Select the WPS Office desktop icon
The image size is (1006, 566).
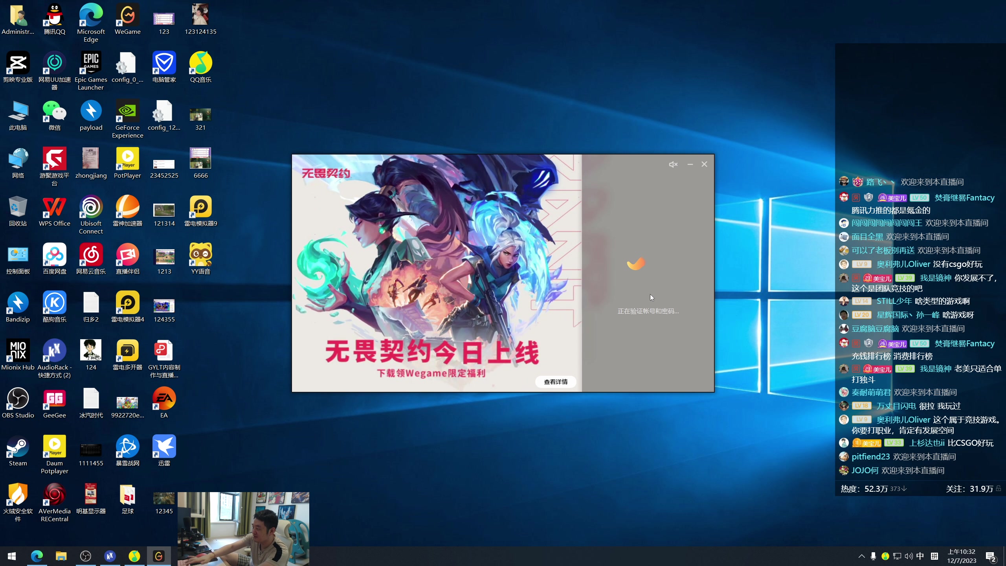(55, 211)
